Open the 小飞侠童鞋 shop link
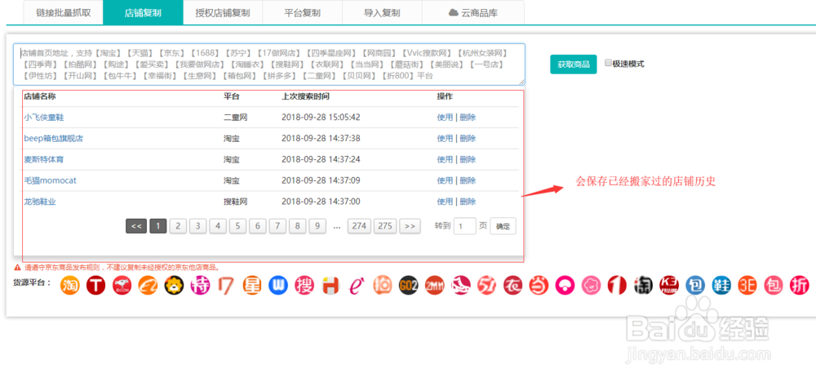Viewport: 816px width, 382px height. point(44,118)
